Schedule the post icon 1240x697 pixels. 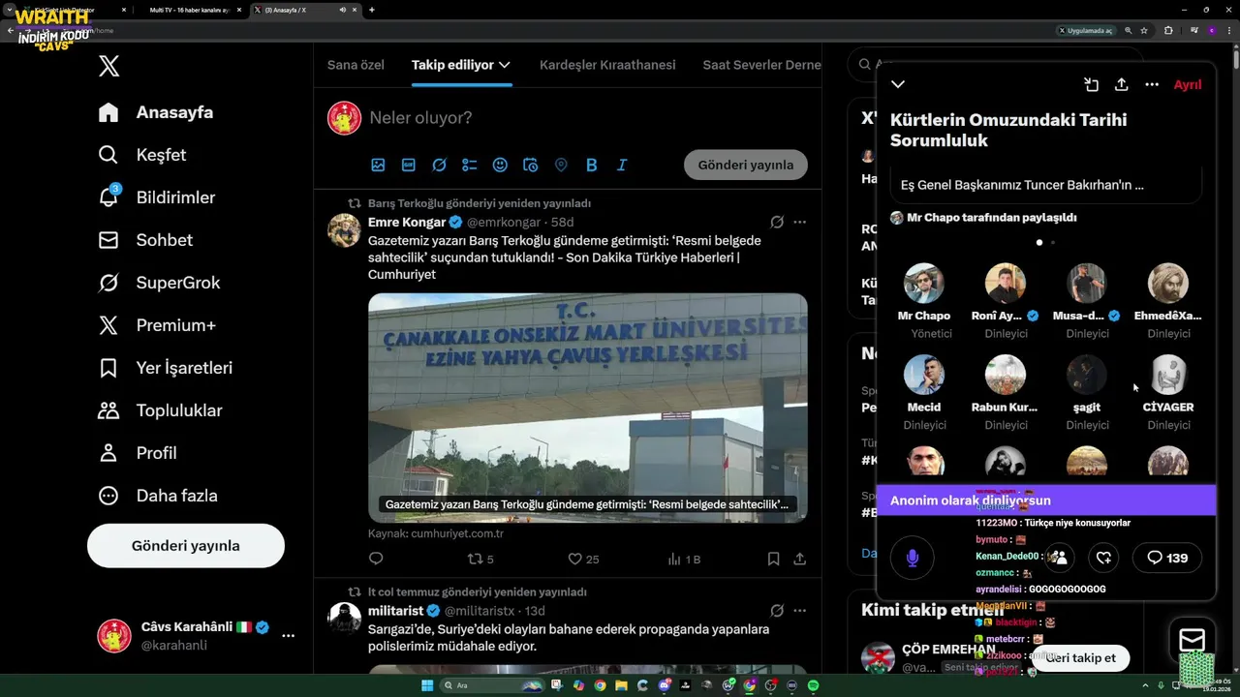tap(531, 166)
